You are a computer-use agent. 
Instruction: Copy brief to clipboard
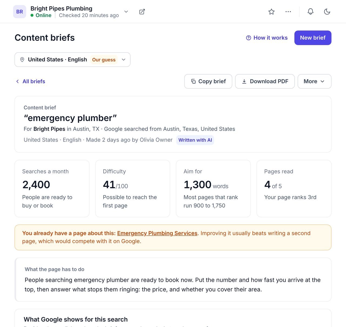(208, 81)
